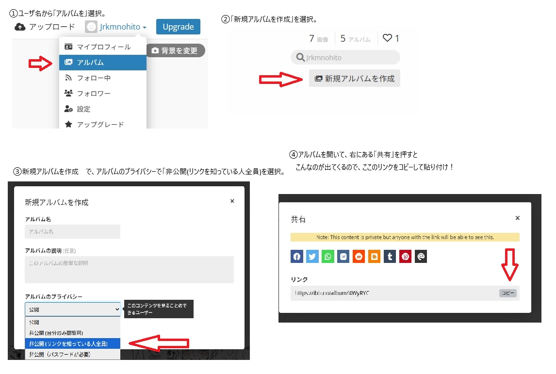The width and height of the screenshot is (556, 374).
Task: Click the Tumblr share icon
Action: [390, 257]
